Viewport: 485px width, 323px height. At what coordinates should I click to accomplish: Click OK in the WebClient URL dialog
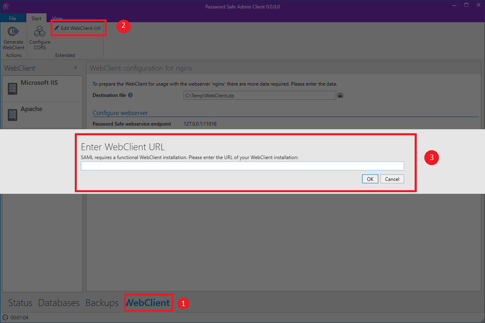[370, 179]
